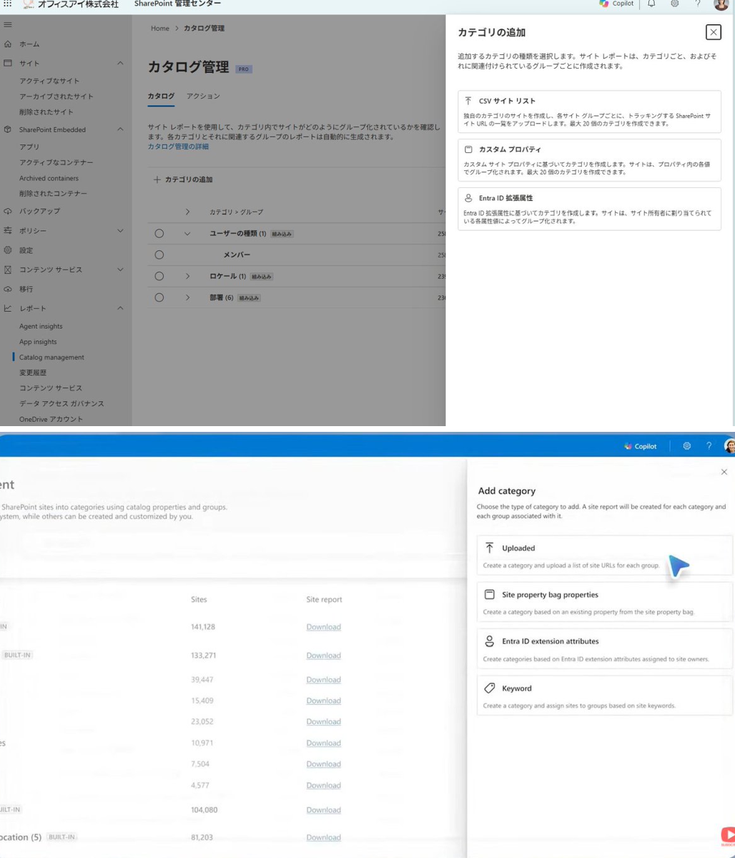Screen dimensions: 735x858
Task: Open the help icon in English screenshot header
Action: pyautogui.click(x=709, y=446)
